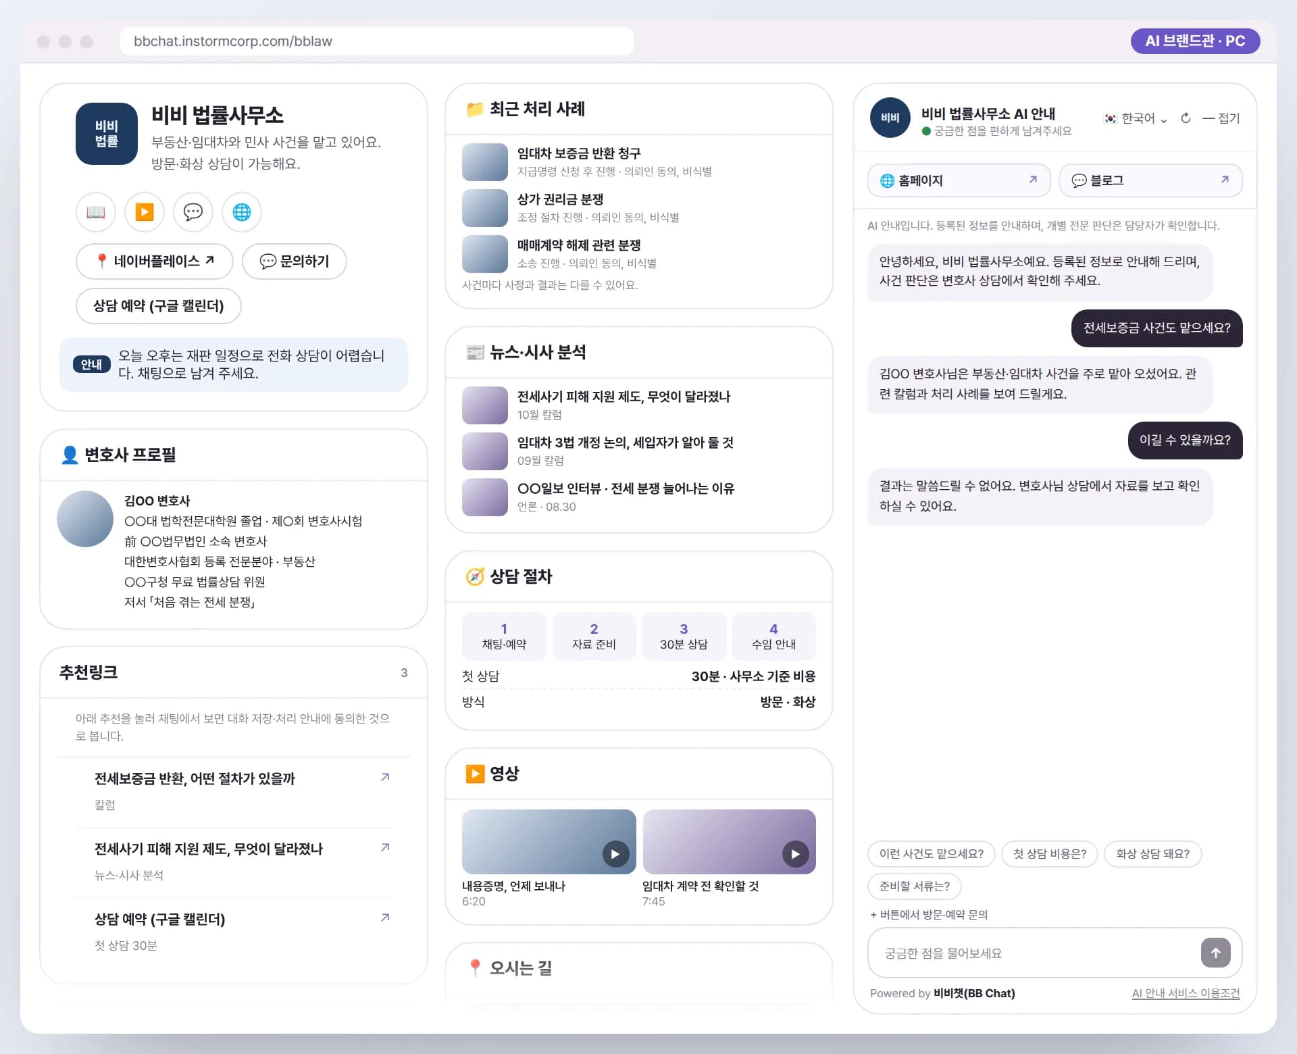Screen dimensions: 1297x1054
Task: Send the chat message with arrow button
Action: [x=1215, y=953]
